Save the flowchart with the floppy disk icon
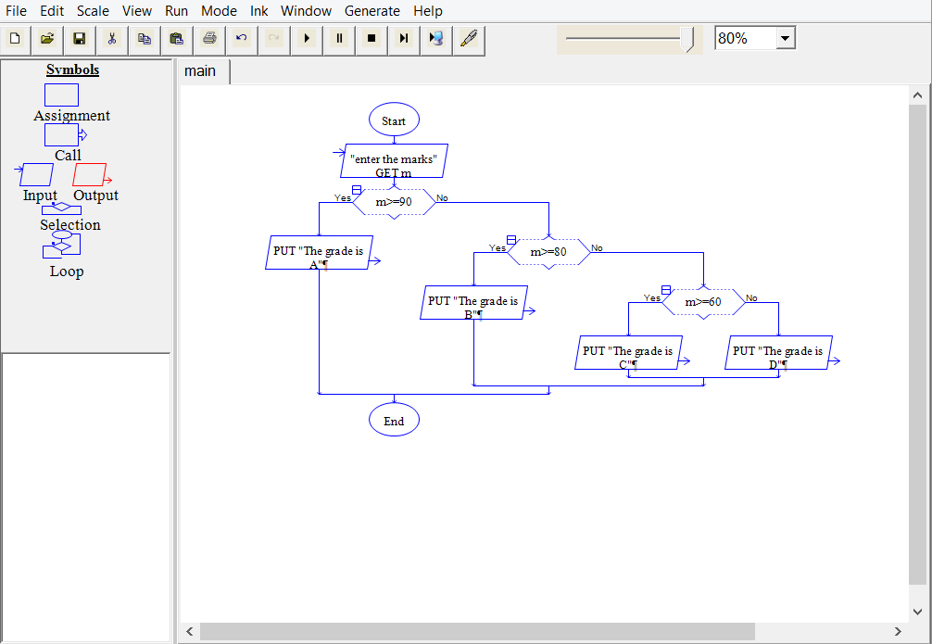The width and height of the screenshot is (932, 644). tap(79, 39)
